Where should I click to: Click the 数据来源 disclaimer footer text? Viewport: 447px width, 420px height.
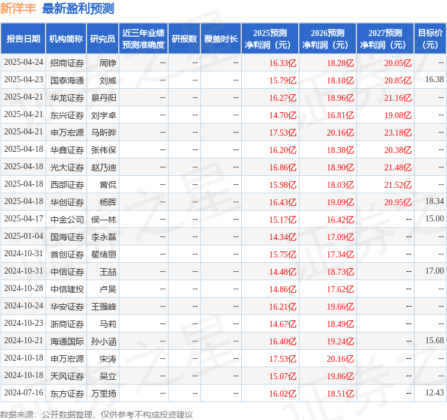97,415
